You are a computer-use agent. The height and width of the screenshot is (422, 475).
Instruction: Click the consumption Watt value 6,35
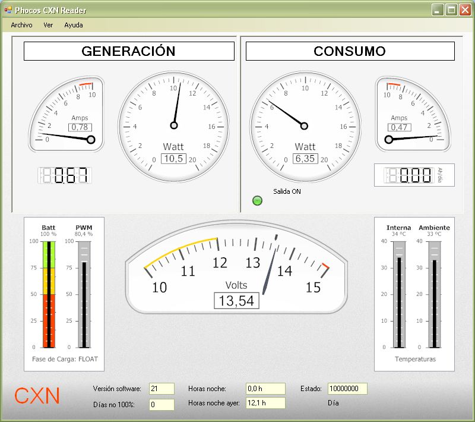point(305,159)
